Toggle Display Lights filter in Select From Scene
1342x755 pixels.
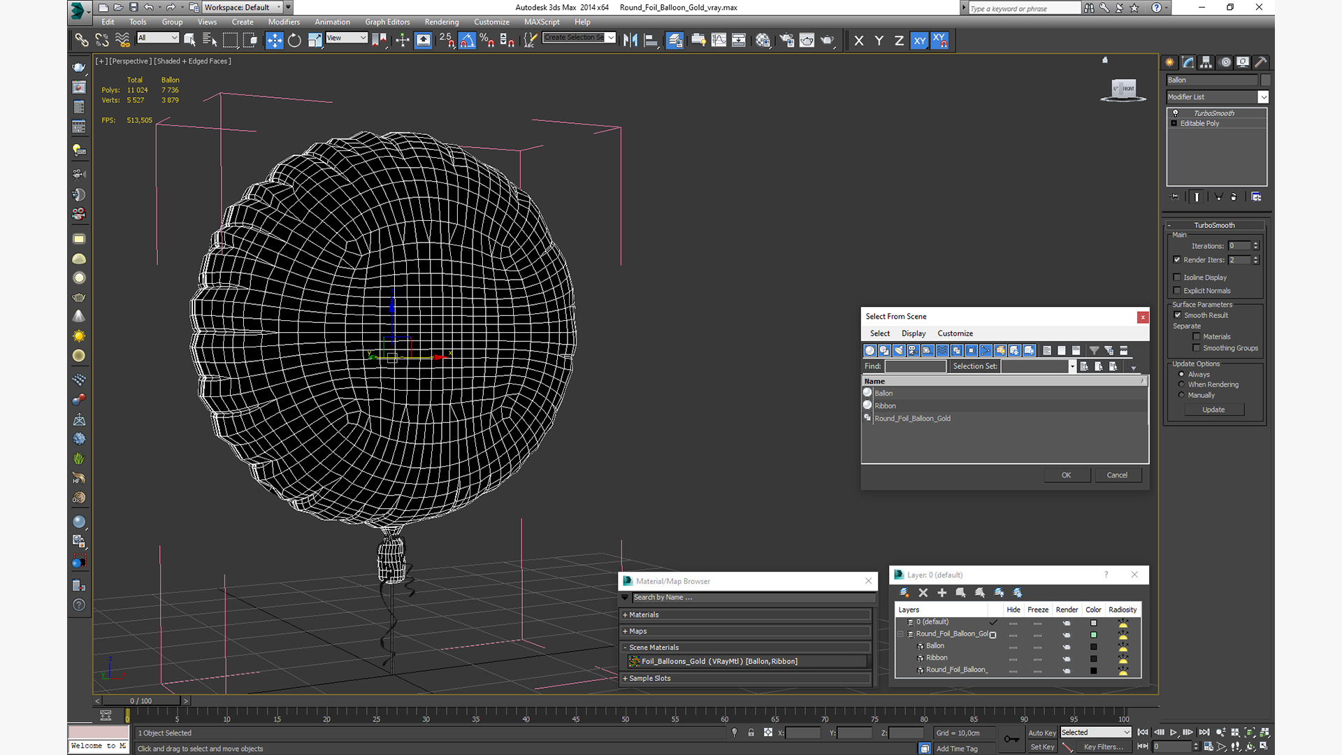(x=899, y=350)
